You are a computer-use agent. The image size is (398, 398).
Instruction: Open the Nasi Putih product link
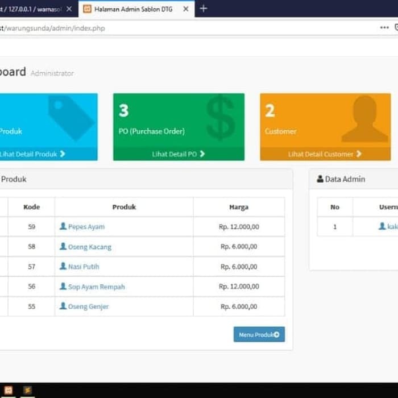tap(83, 267)
